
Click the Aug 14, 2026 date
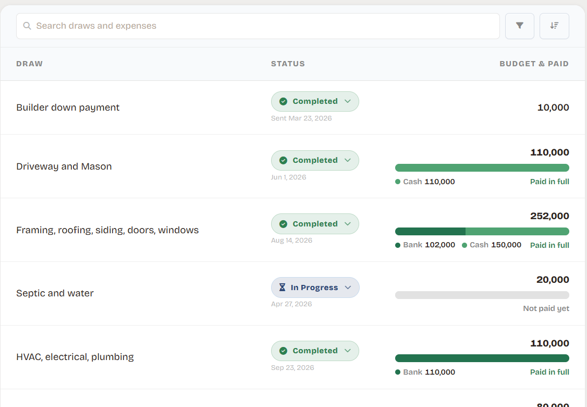tap(291, 241)
